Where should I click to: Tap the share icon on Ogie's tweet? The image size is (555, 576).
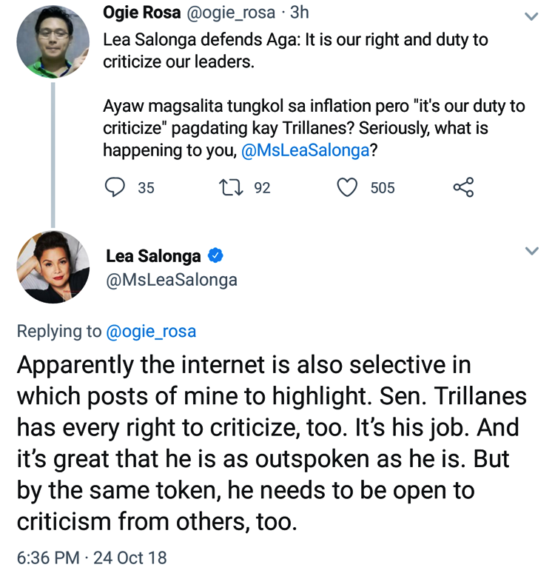point(463,187)
